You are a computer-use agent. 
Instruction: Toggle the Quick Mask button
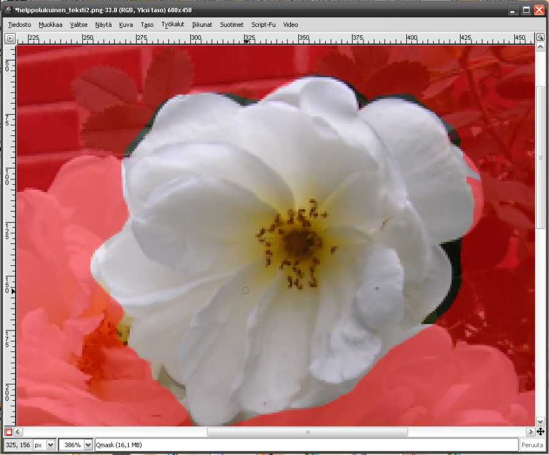[9, 432]
